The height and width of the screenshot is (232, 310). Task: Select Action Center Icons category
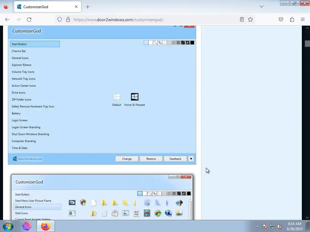point(24,85)
